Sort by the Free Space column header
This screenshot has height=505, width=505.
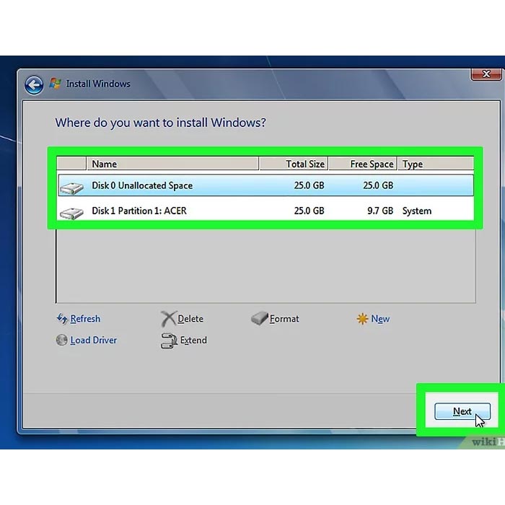coord(363,164)
